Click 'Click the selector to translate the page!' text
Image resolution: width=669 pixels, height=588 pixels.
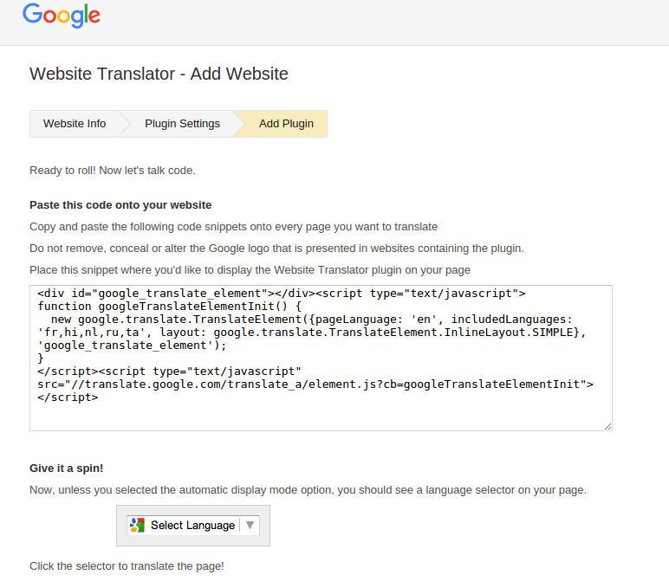click(127, 566)
